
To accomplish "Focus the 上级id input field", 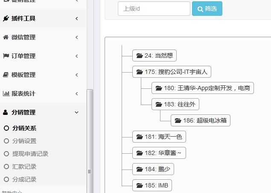I will 154,9.
